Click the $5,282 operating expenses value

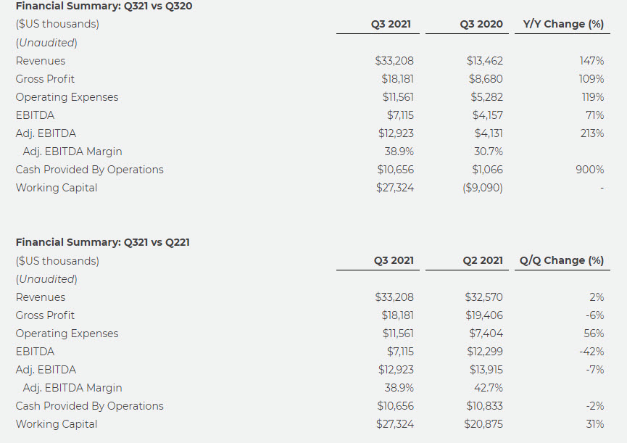[486, 97]
